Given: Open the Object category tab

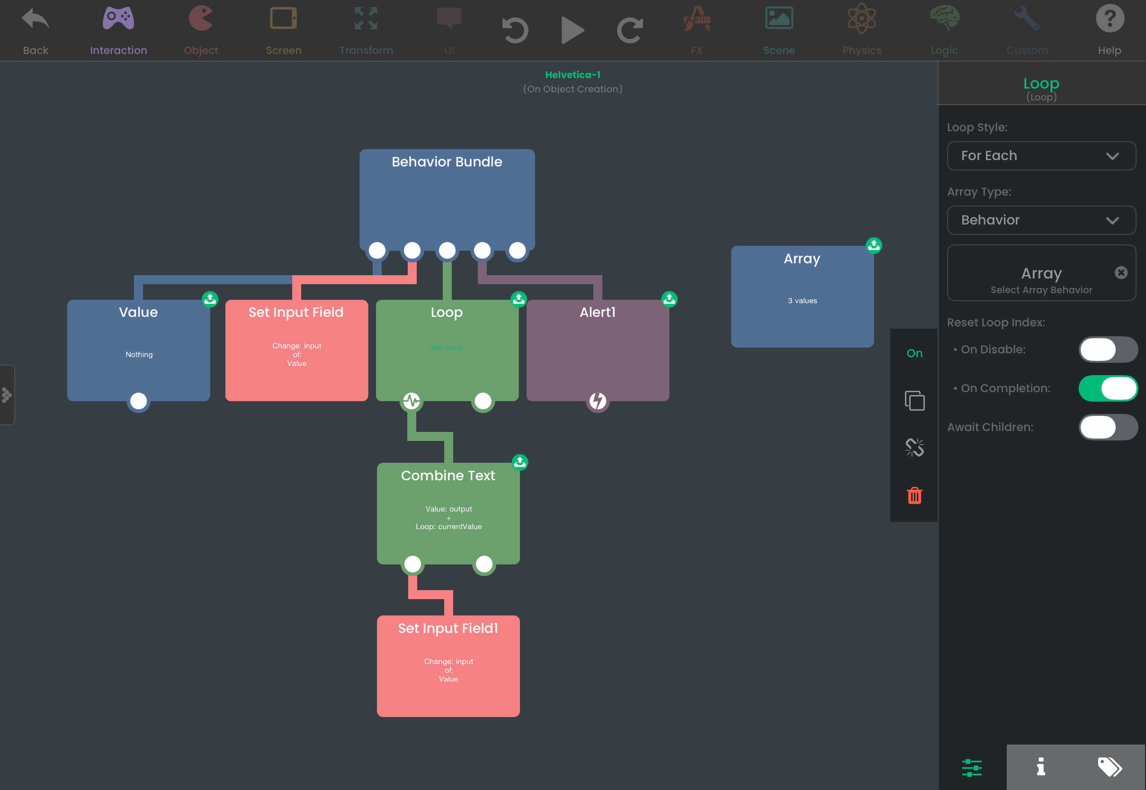Looking at the screenshot, I should 200,31.
